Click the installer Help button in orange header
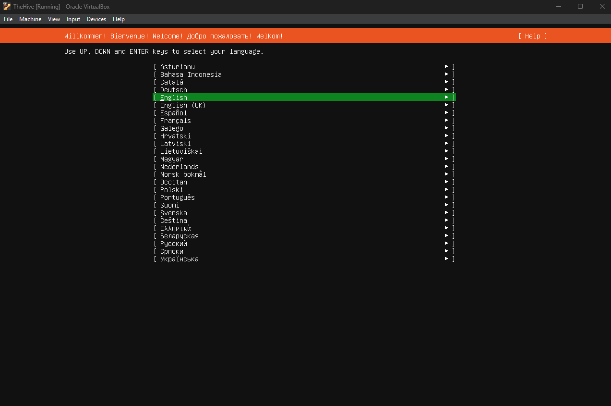This screenshot has height=406, width=611. 532,36
